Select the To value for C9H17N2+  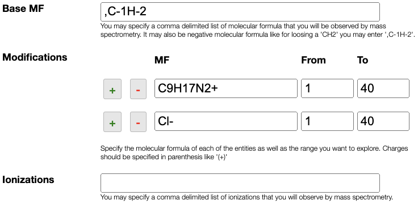pyautogui.click(x=383, y=88)
